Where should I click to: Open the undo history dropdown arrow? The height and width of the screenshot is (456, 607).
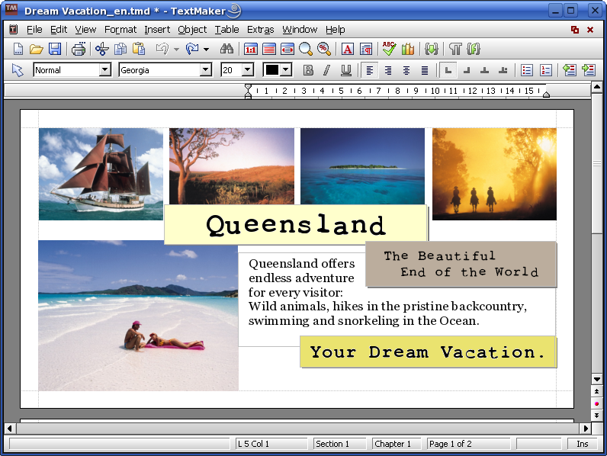176,49
